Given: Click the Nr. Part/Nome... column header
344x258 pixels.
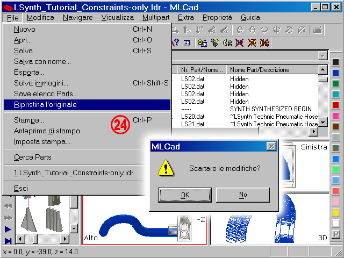Looking at the screenshot, I should click(x=202, y=70).
